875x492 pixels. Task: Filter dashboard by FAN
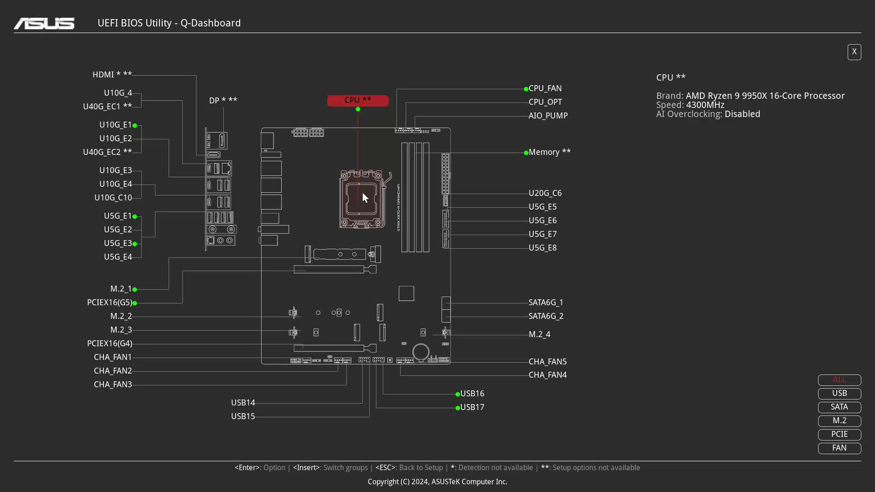pos(839,448)
